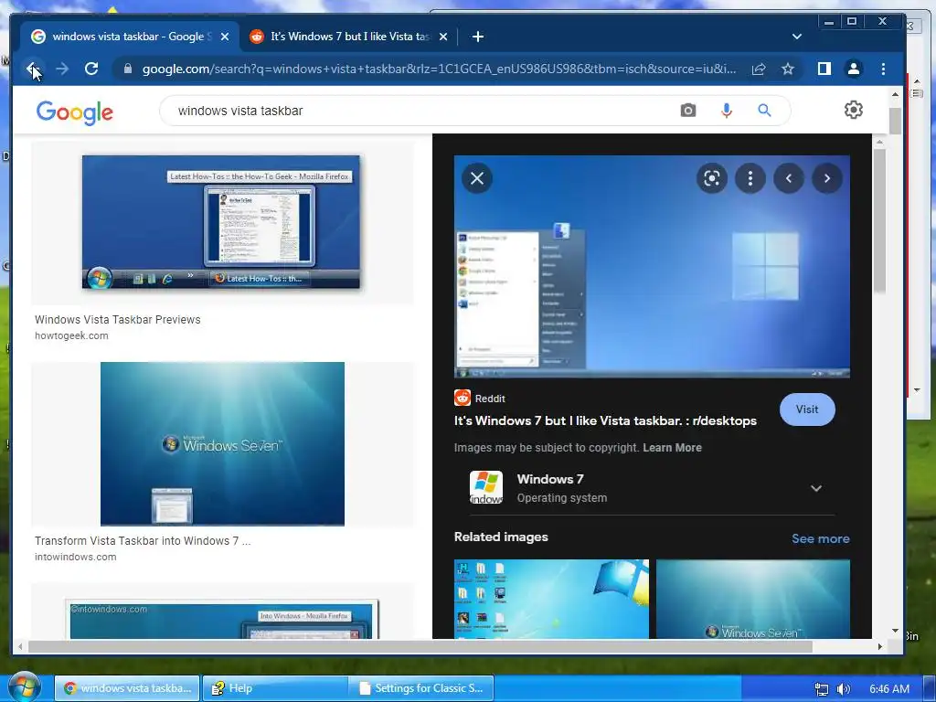Screen dimensions: 936x702
Task: Close the Reddit tab
Action: coord(443,37)
